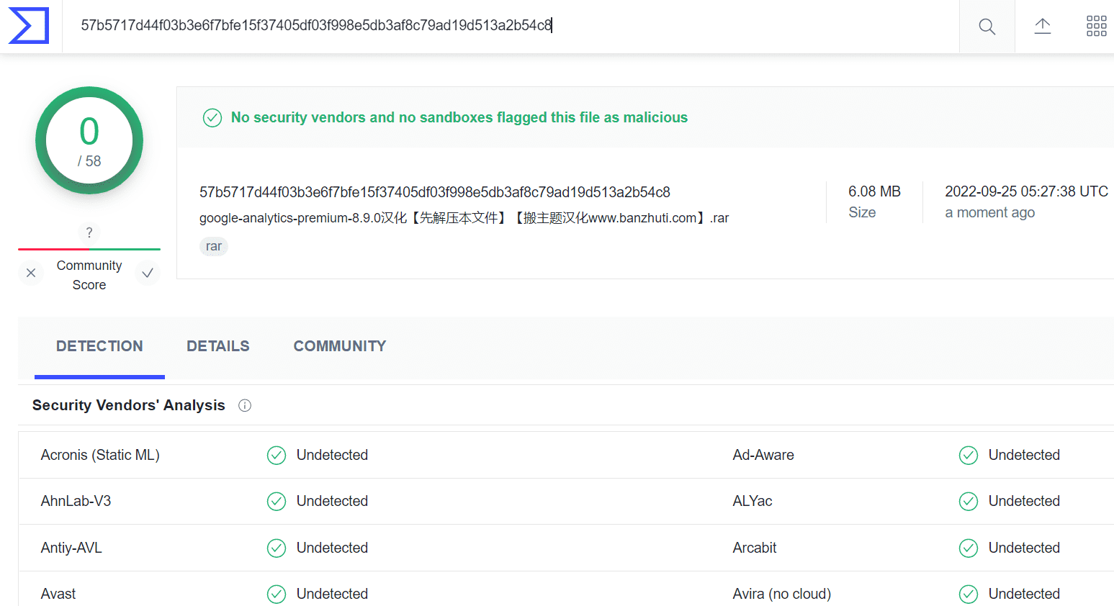Click the ALYac vendor name
This screenshot has width=1114, height=606.
coord(753,501)
